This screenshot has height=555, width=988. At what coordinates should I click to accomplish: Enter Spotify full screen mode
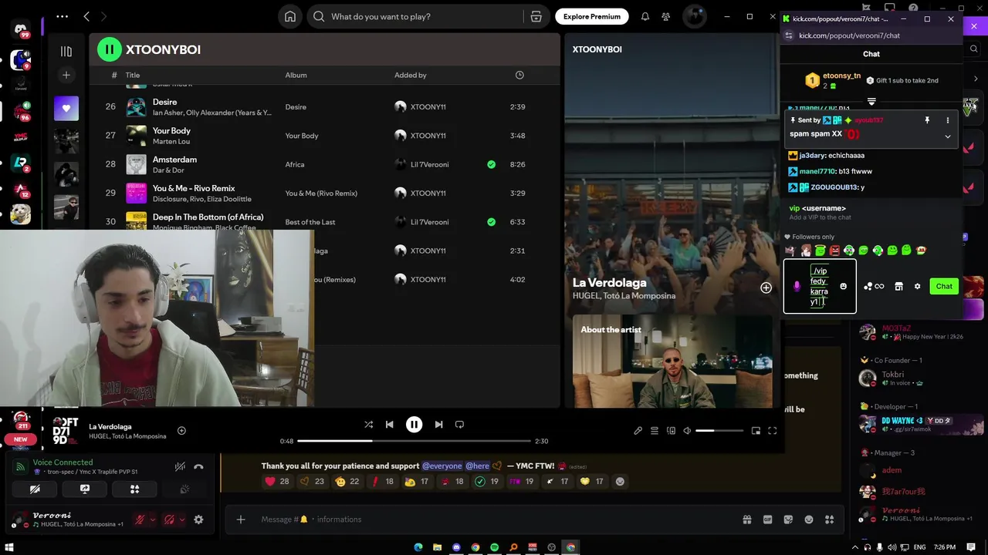pyautogui.click(x=772, y=431)
